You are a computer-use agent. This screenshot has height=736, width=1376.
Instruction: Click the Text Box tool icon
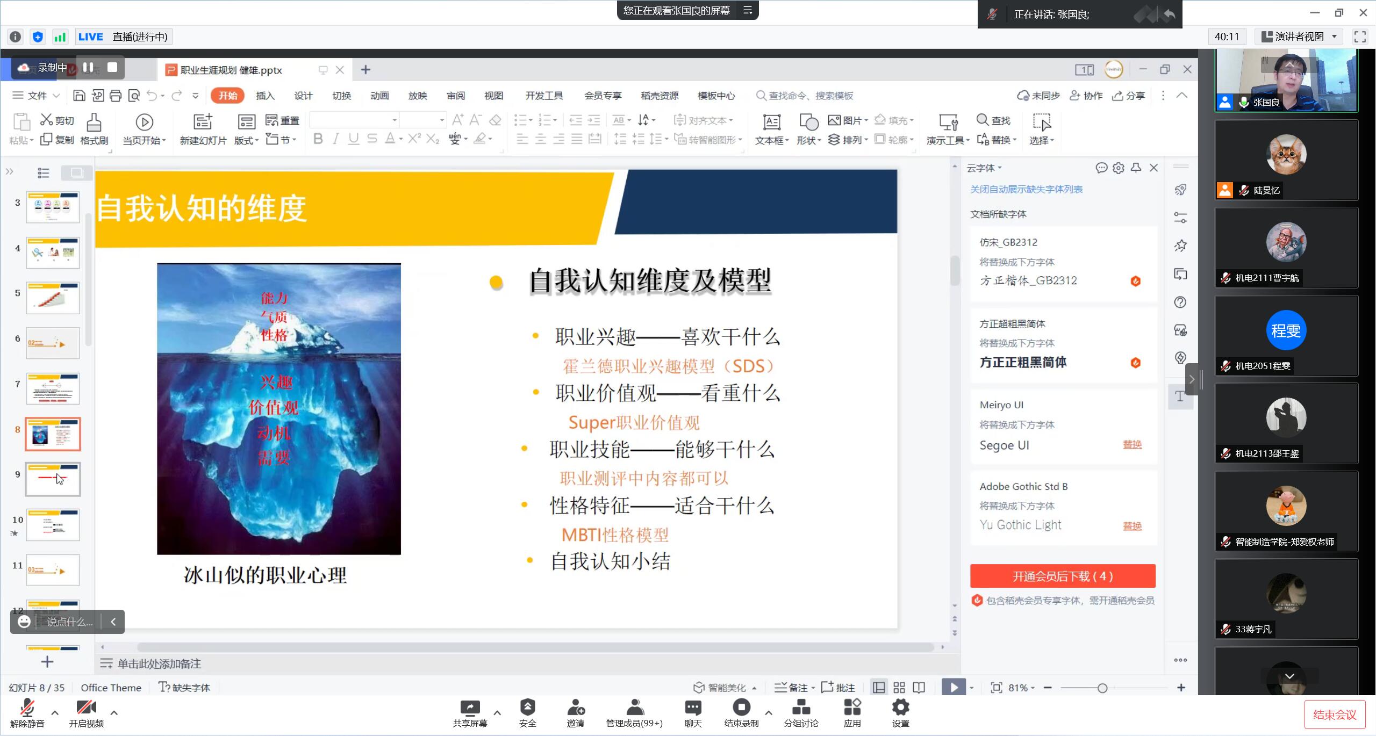pos(771,122)
